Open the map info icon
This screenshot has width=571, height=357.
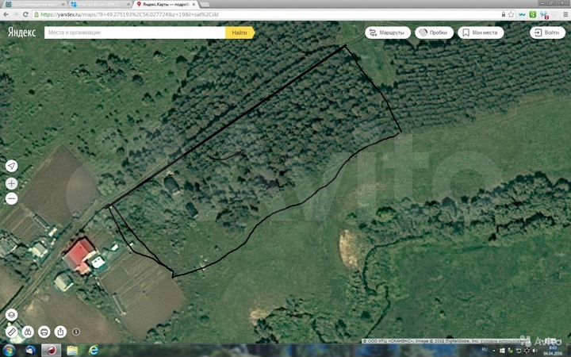pos(76,332)
